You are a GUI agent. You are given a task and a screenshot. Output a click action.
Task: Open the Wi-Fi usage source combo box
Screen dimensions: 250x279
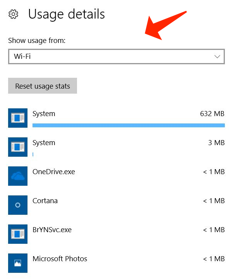point(116,57)
